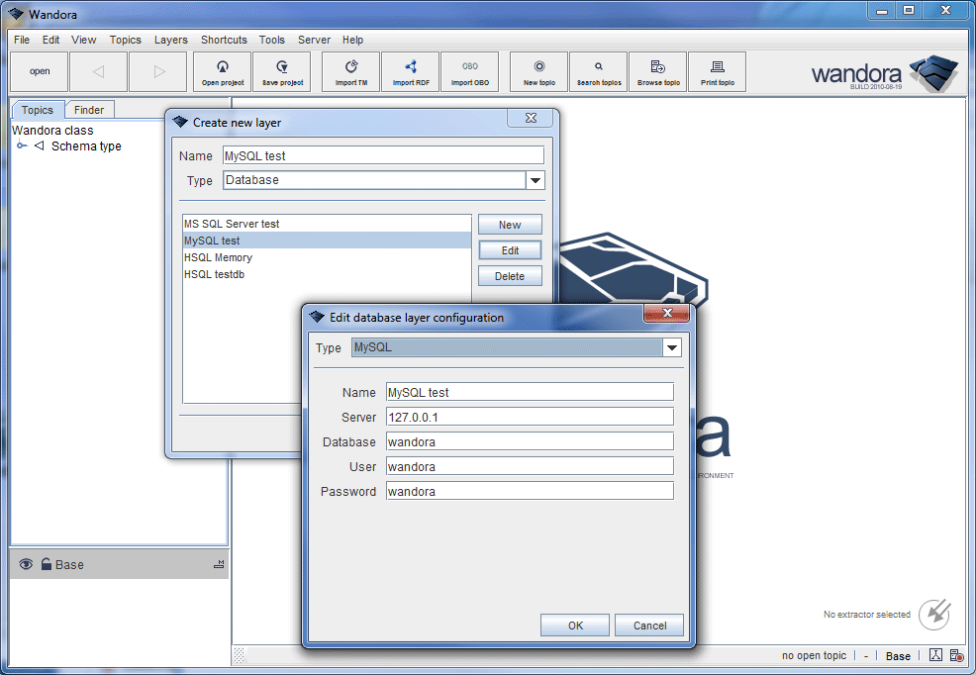Toggle visibility of the Base layer
The width and height of the screenshot is (976, 675).
[26, 564]
